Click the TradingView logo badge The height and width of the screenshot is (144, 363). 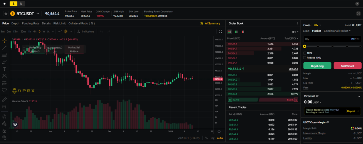tap(15, 125)
